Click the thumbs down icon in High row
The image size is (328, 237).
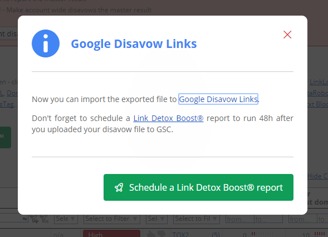[x=161, y=234]
